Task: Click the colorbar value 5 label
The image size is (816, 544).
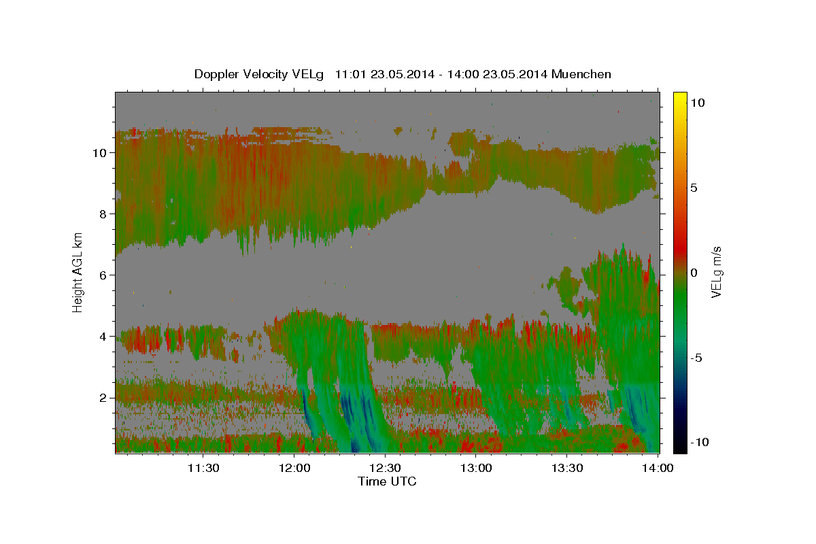Action: 694,188
